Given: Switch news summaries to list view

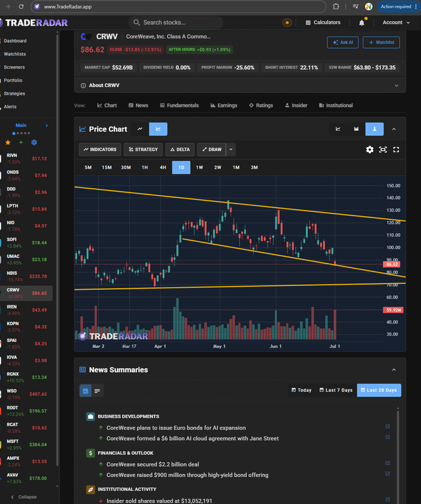Looking at the screenshot, I should 97,391.
